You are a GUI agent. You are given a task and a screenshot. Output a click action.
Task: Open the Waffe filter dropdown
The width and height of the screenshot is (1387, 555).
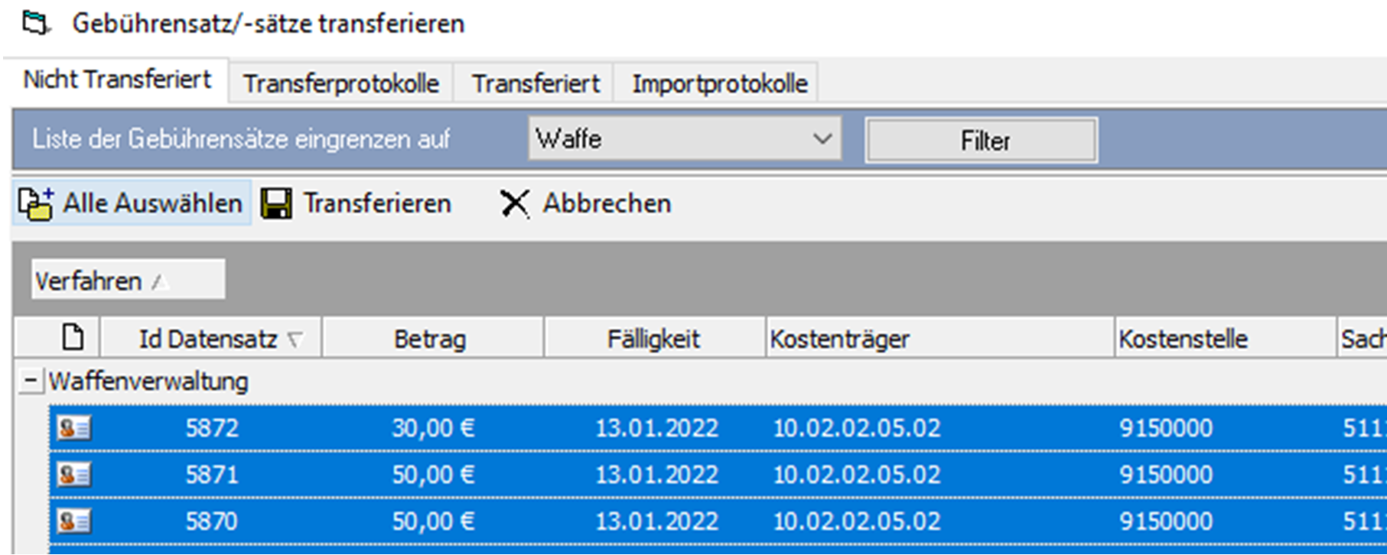point(822,139)
